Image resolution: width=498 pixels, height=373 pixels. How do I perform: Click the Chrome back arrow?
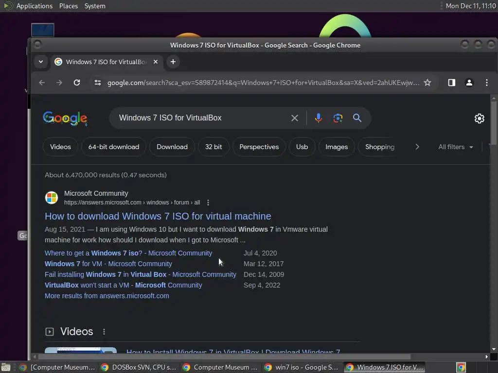click(42, 83)
